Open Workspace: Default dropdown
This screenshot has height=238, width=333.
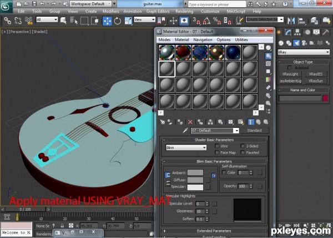point(91,4)
